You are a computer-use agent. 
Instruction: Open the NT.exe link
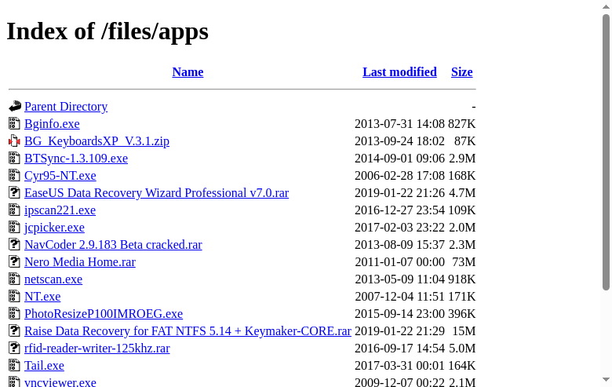pyautogui.click(x=42, y=297)
